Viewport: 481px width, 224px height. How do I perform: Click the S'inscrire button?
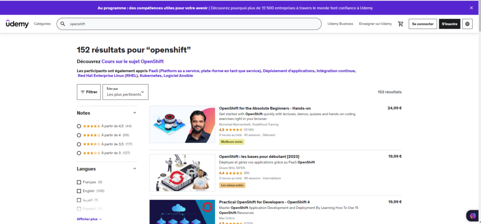point(450,24)
